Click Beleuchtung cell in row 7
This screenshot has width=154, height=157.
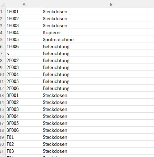(98, 53)
